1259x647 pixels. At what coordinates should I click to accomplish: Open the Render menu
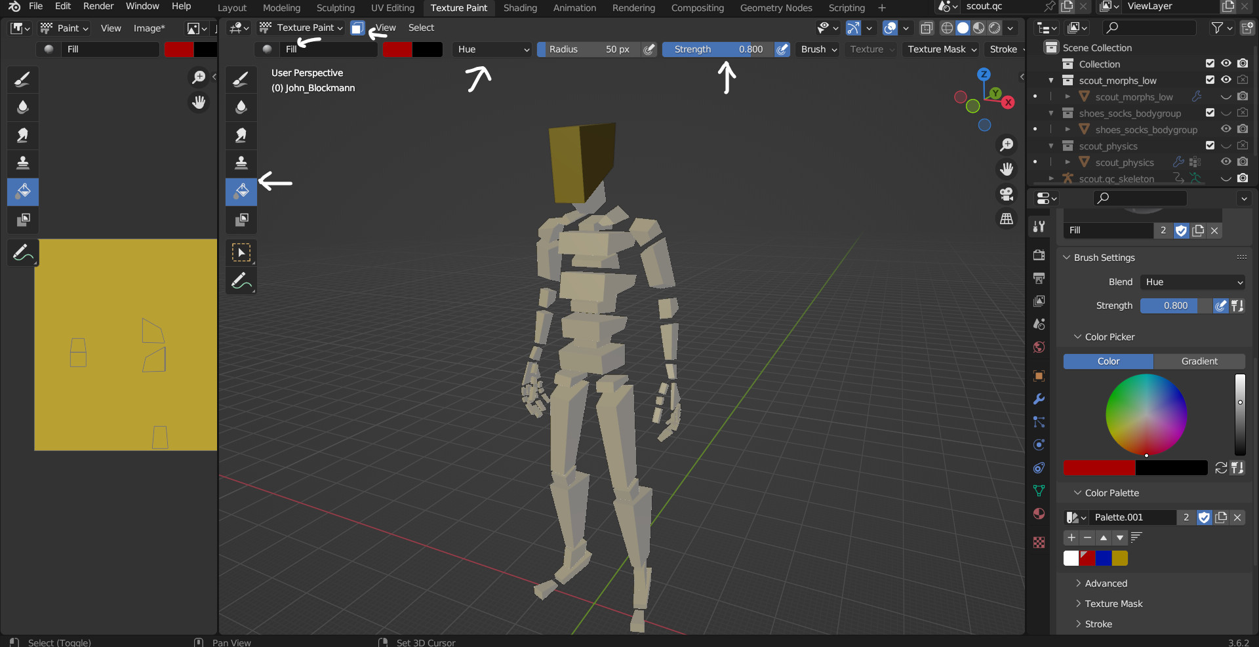(98, 7)
